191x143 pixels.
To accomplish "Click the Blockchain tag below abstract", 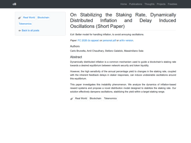I will (95, 99).
